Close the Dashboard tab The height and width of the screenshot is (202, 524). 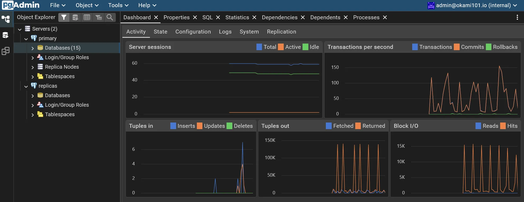click(x=156, y=17)
